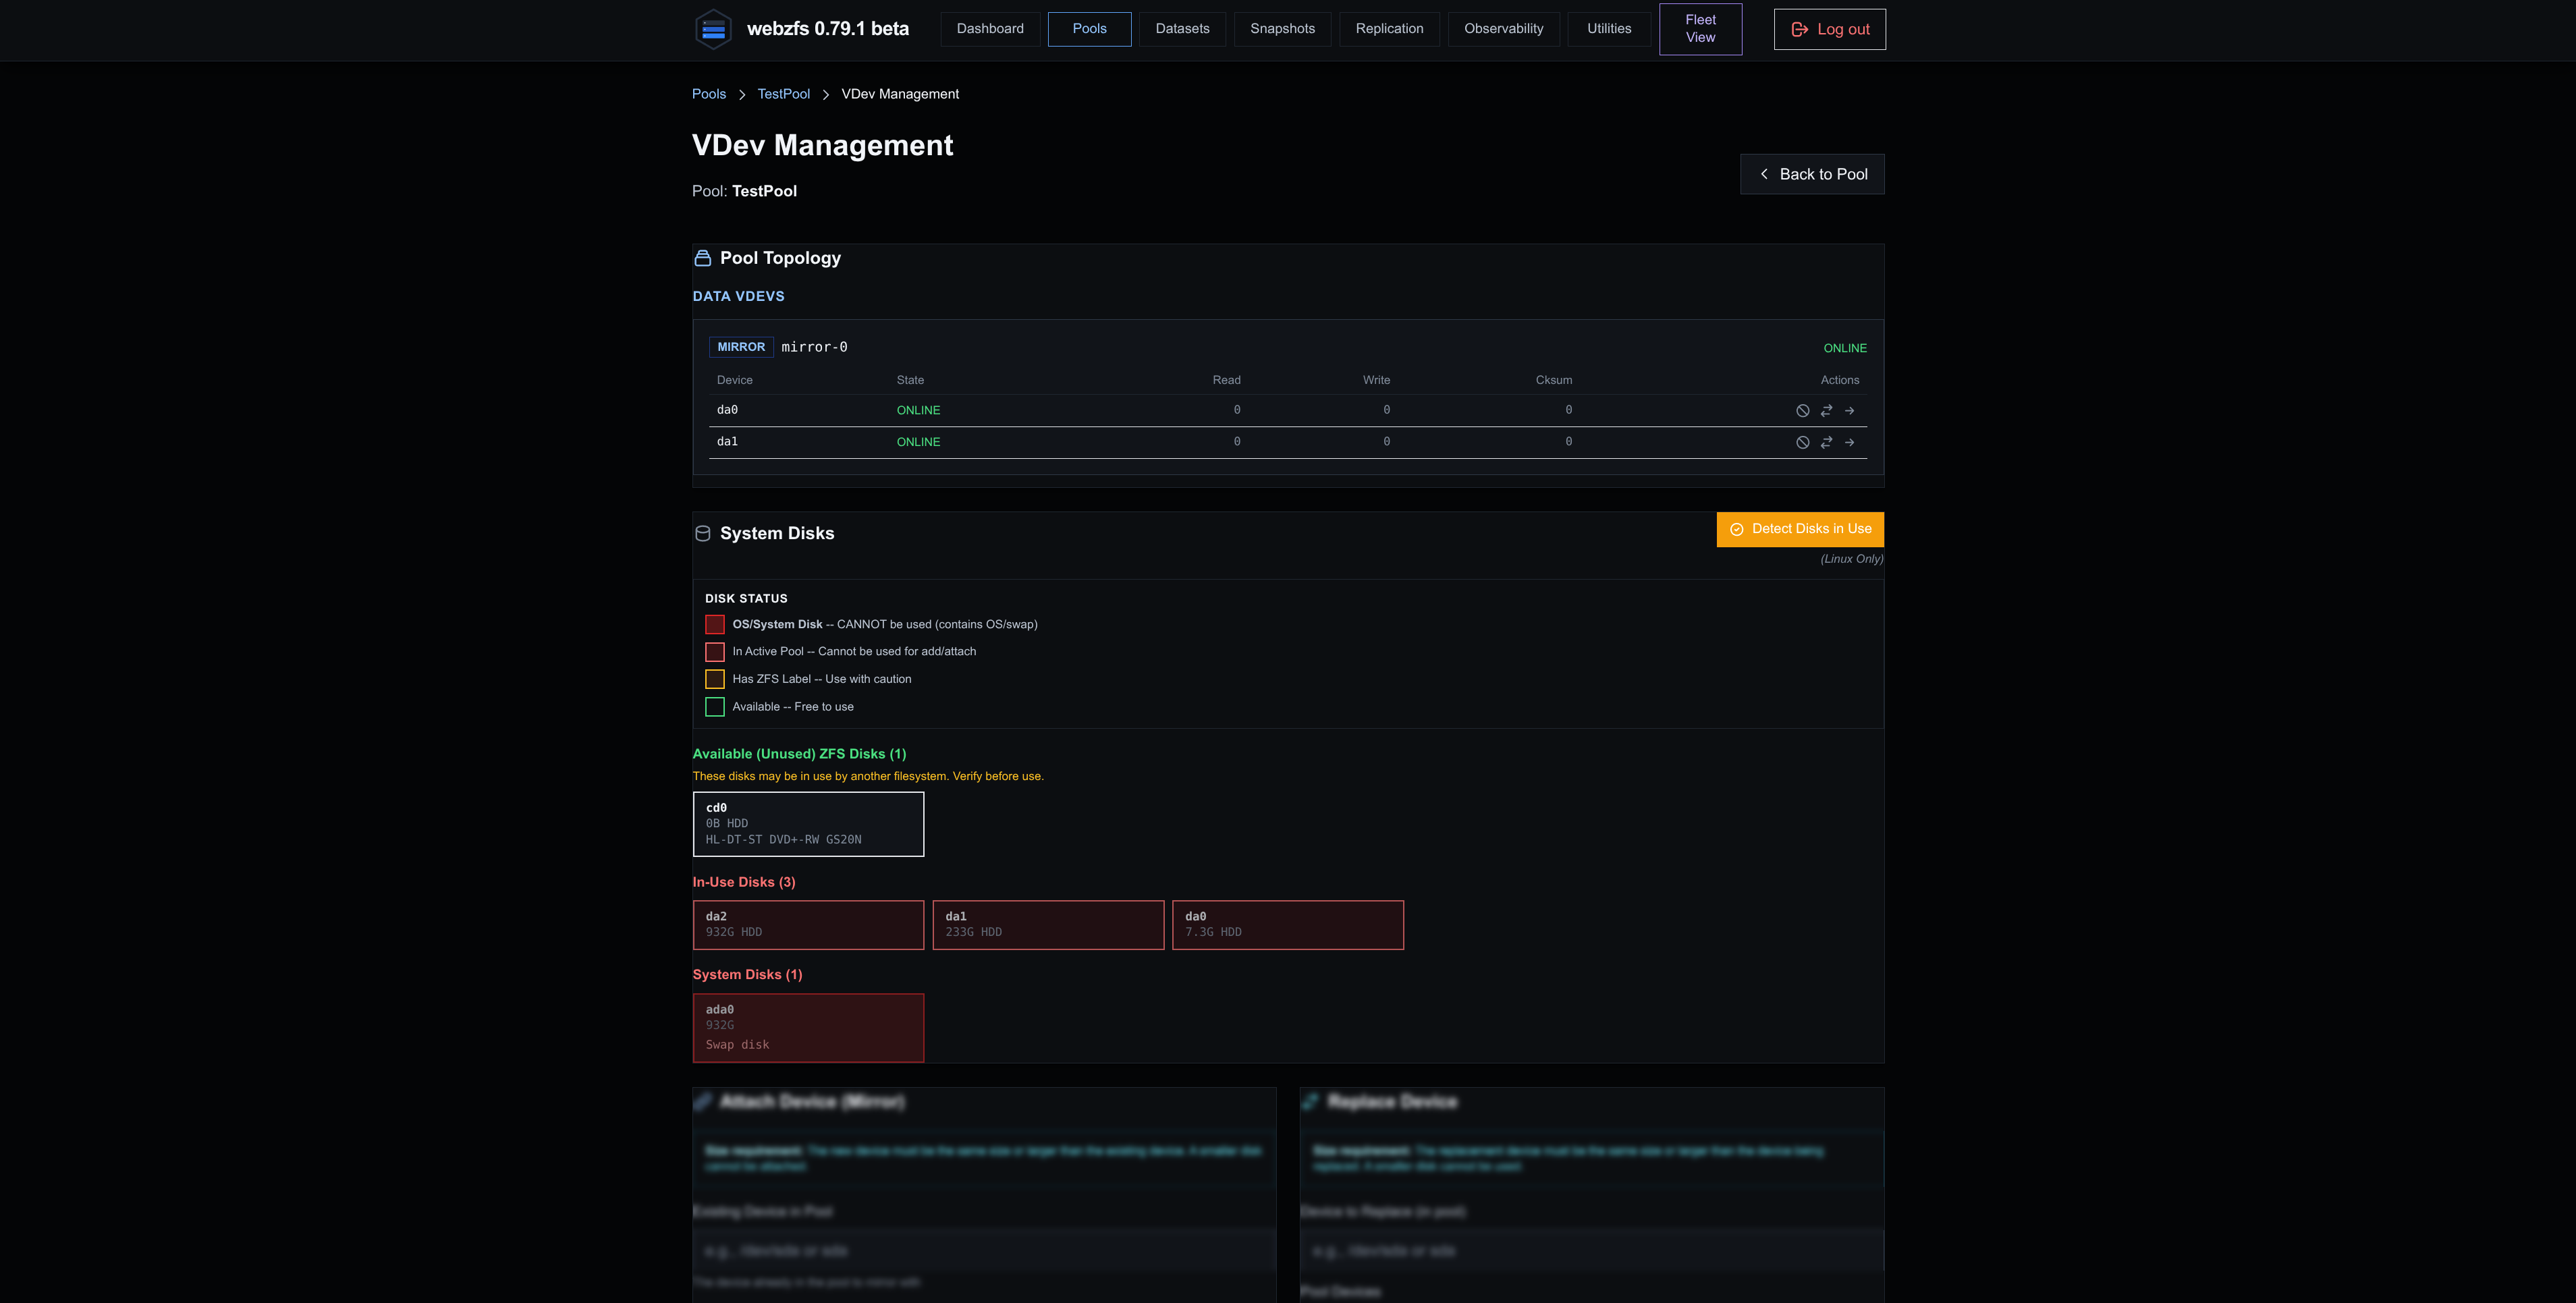The height and width of the screenshot is (1303, 2576).
Task: Go to the Snapshots section
Action: point(1282,29)
